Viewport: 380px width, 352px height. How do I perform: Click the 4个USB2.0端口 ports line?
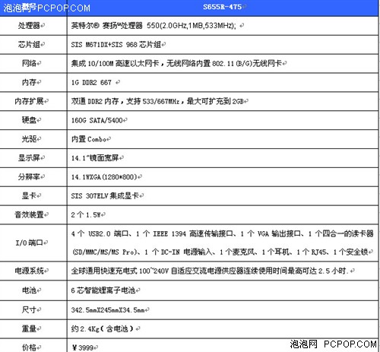(222, 233)
